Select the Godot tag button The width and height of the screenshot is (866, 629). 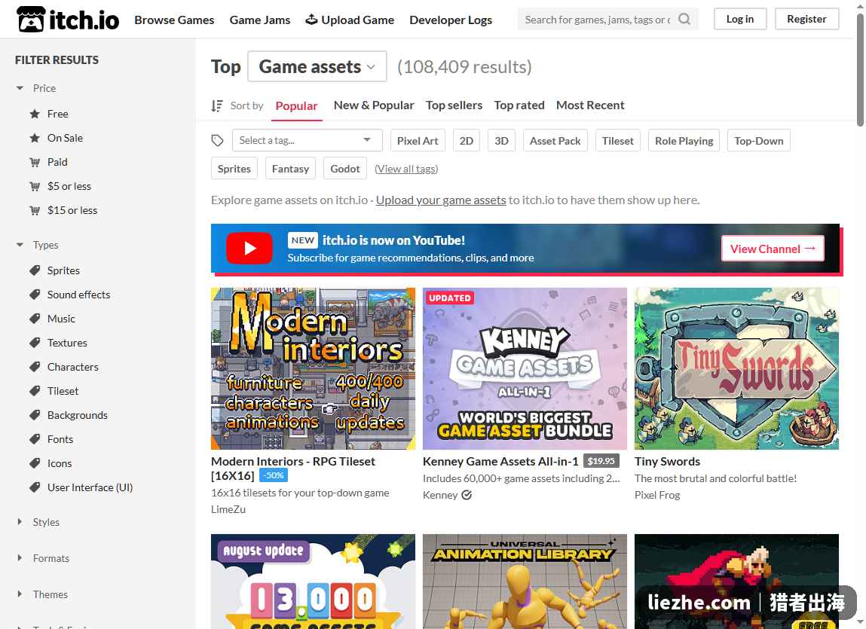point(345,169)
